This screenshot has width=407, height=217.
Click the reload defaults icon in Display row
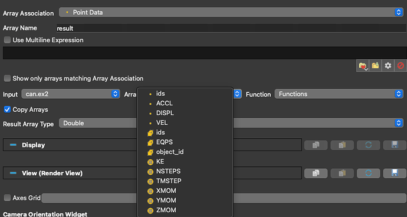tap(369, 145)
